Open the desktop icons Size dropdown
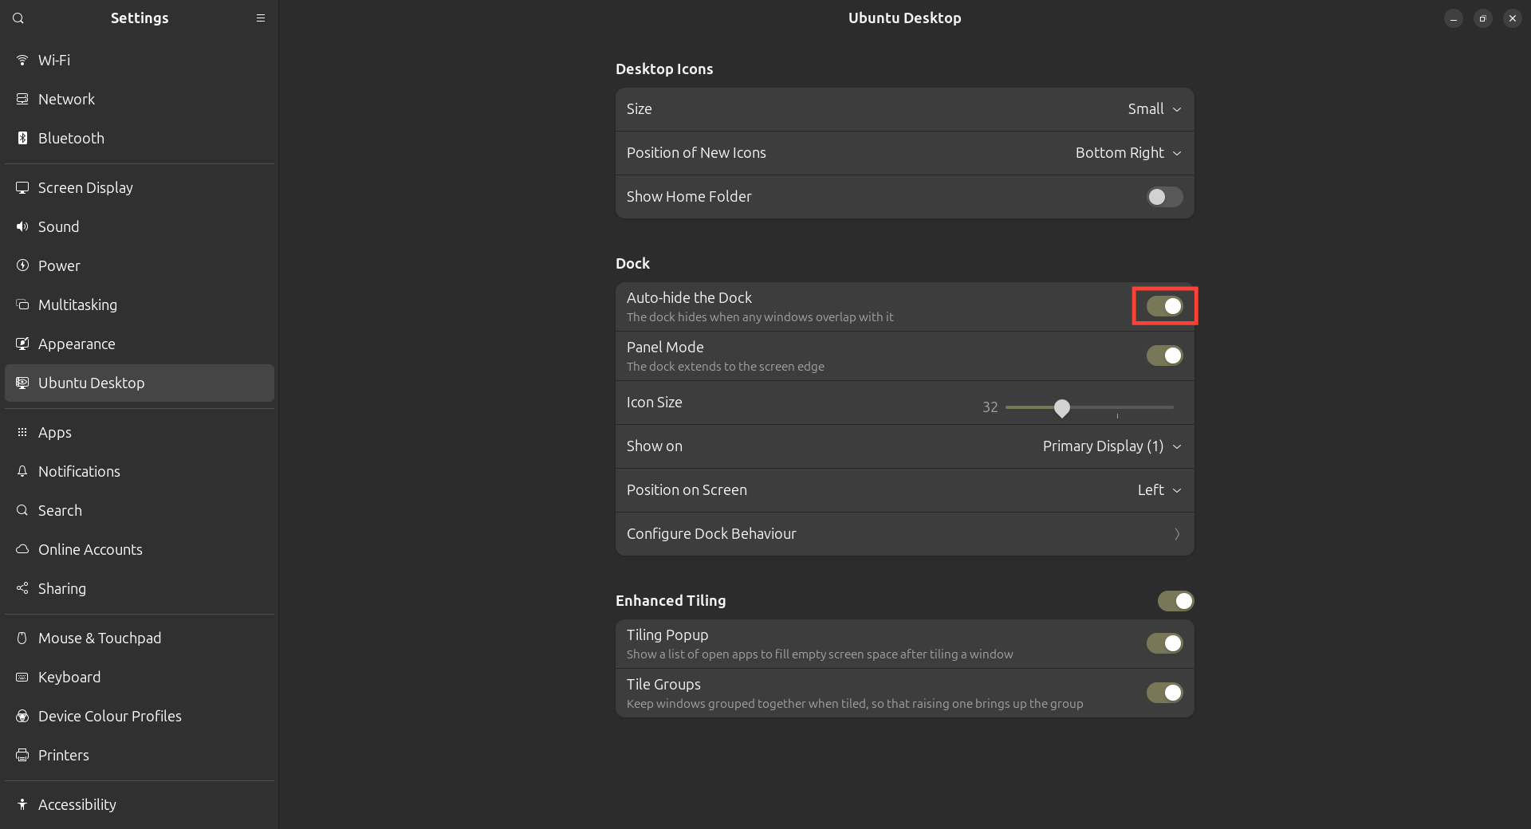1531x829 pixels. pyautogui.click(x=1154, y=109)
